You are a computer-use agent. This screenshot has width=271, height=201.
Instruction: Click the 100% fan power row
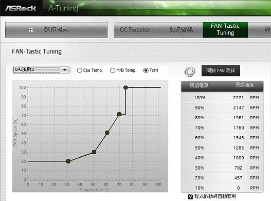(222, 98)
